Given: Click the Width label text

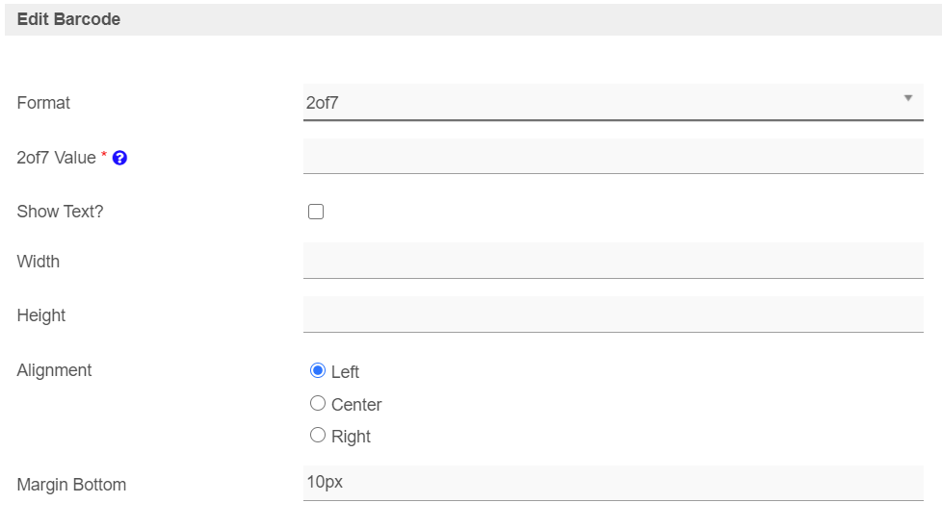Looking at the screenshot, I should [x=39, y=262].
